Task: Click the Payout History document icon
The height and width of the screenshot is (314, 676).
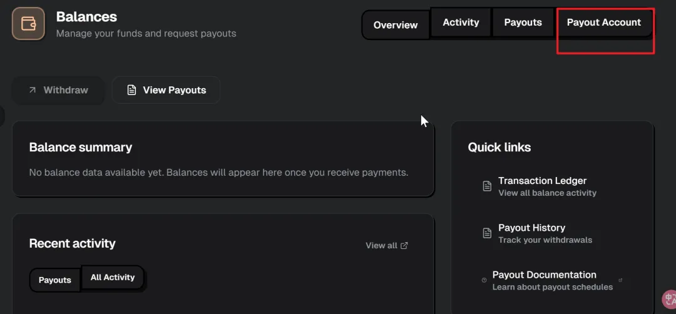Action: point(487,233)
